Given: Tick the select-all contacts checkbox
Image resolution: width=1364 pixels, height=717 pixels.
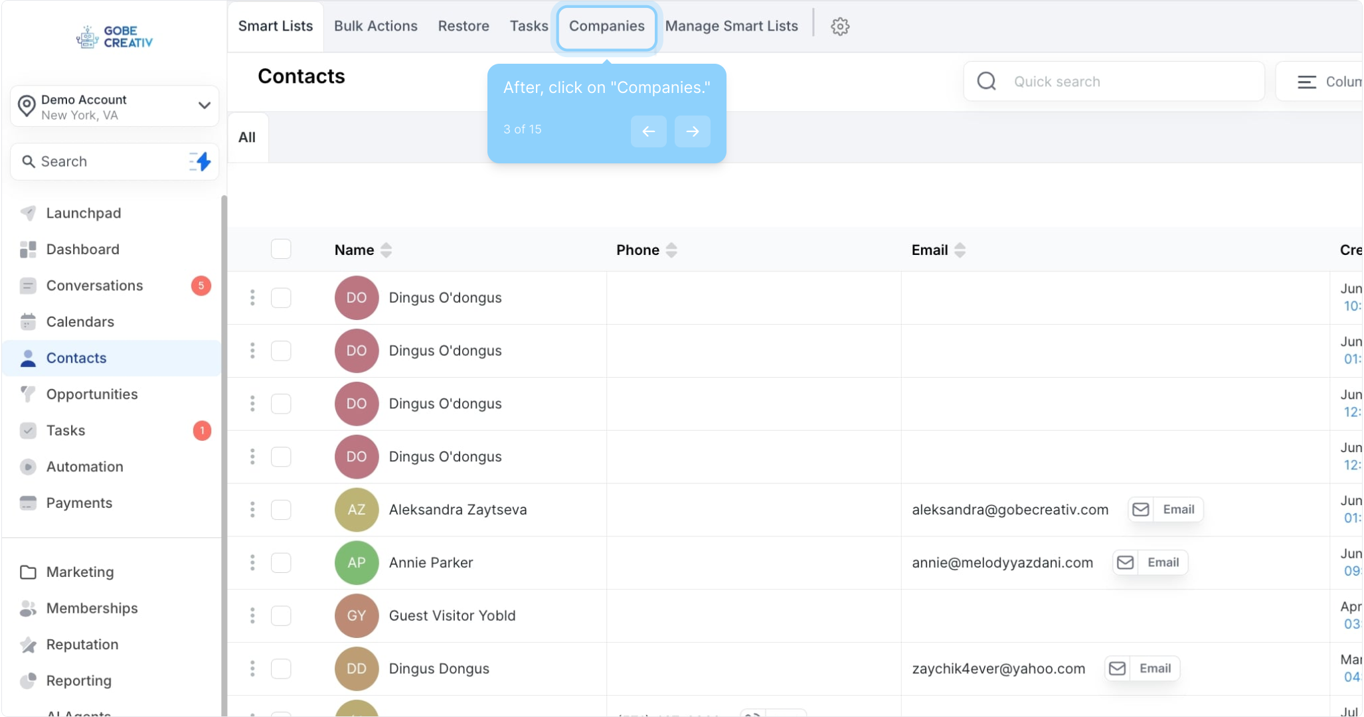Looking at the screenshot, I should tap(281, 250).
